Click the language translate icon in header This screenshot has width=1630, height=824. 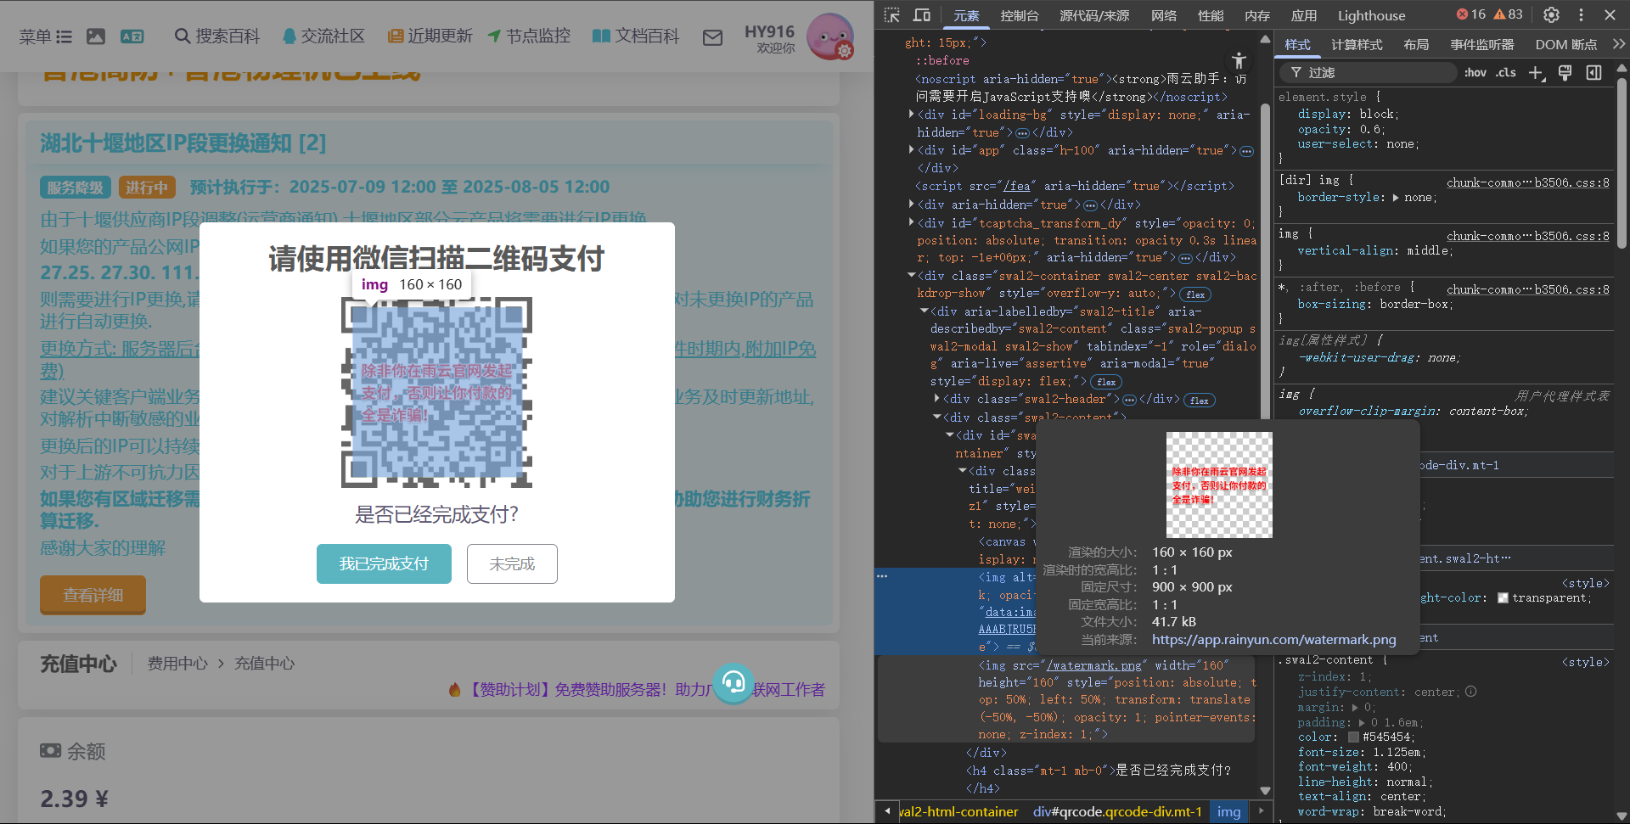coord(132,36)
